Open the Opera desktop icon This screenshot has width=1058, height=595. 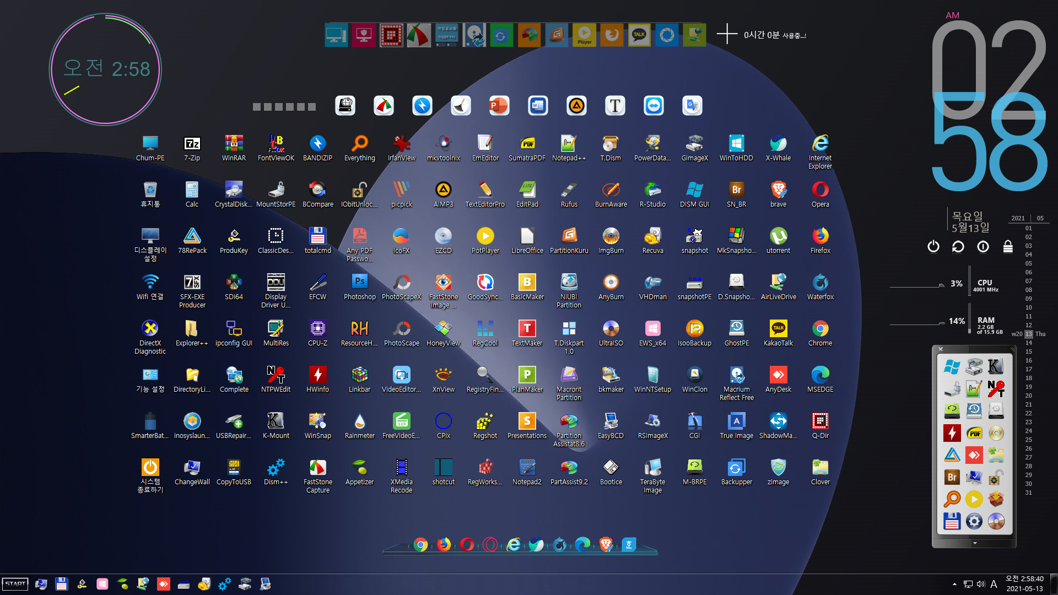click(x=820, y=194)
